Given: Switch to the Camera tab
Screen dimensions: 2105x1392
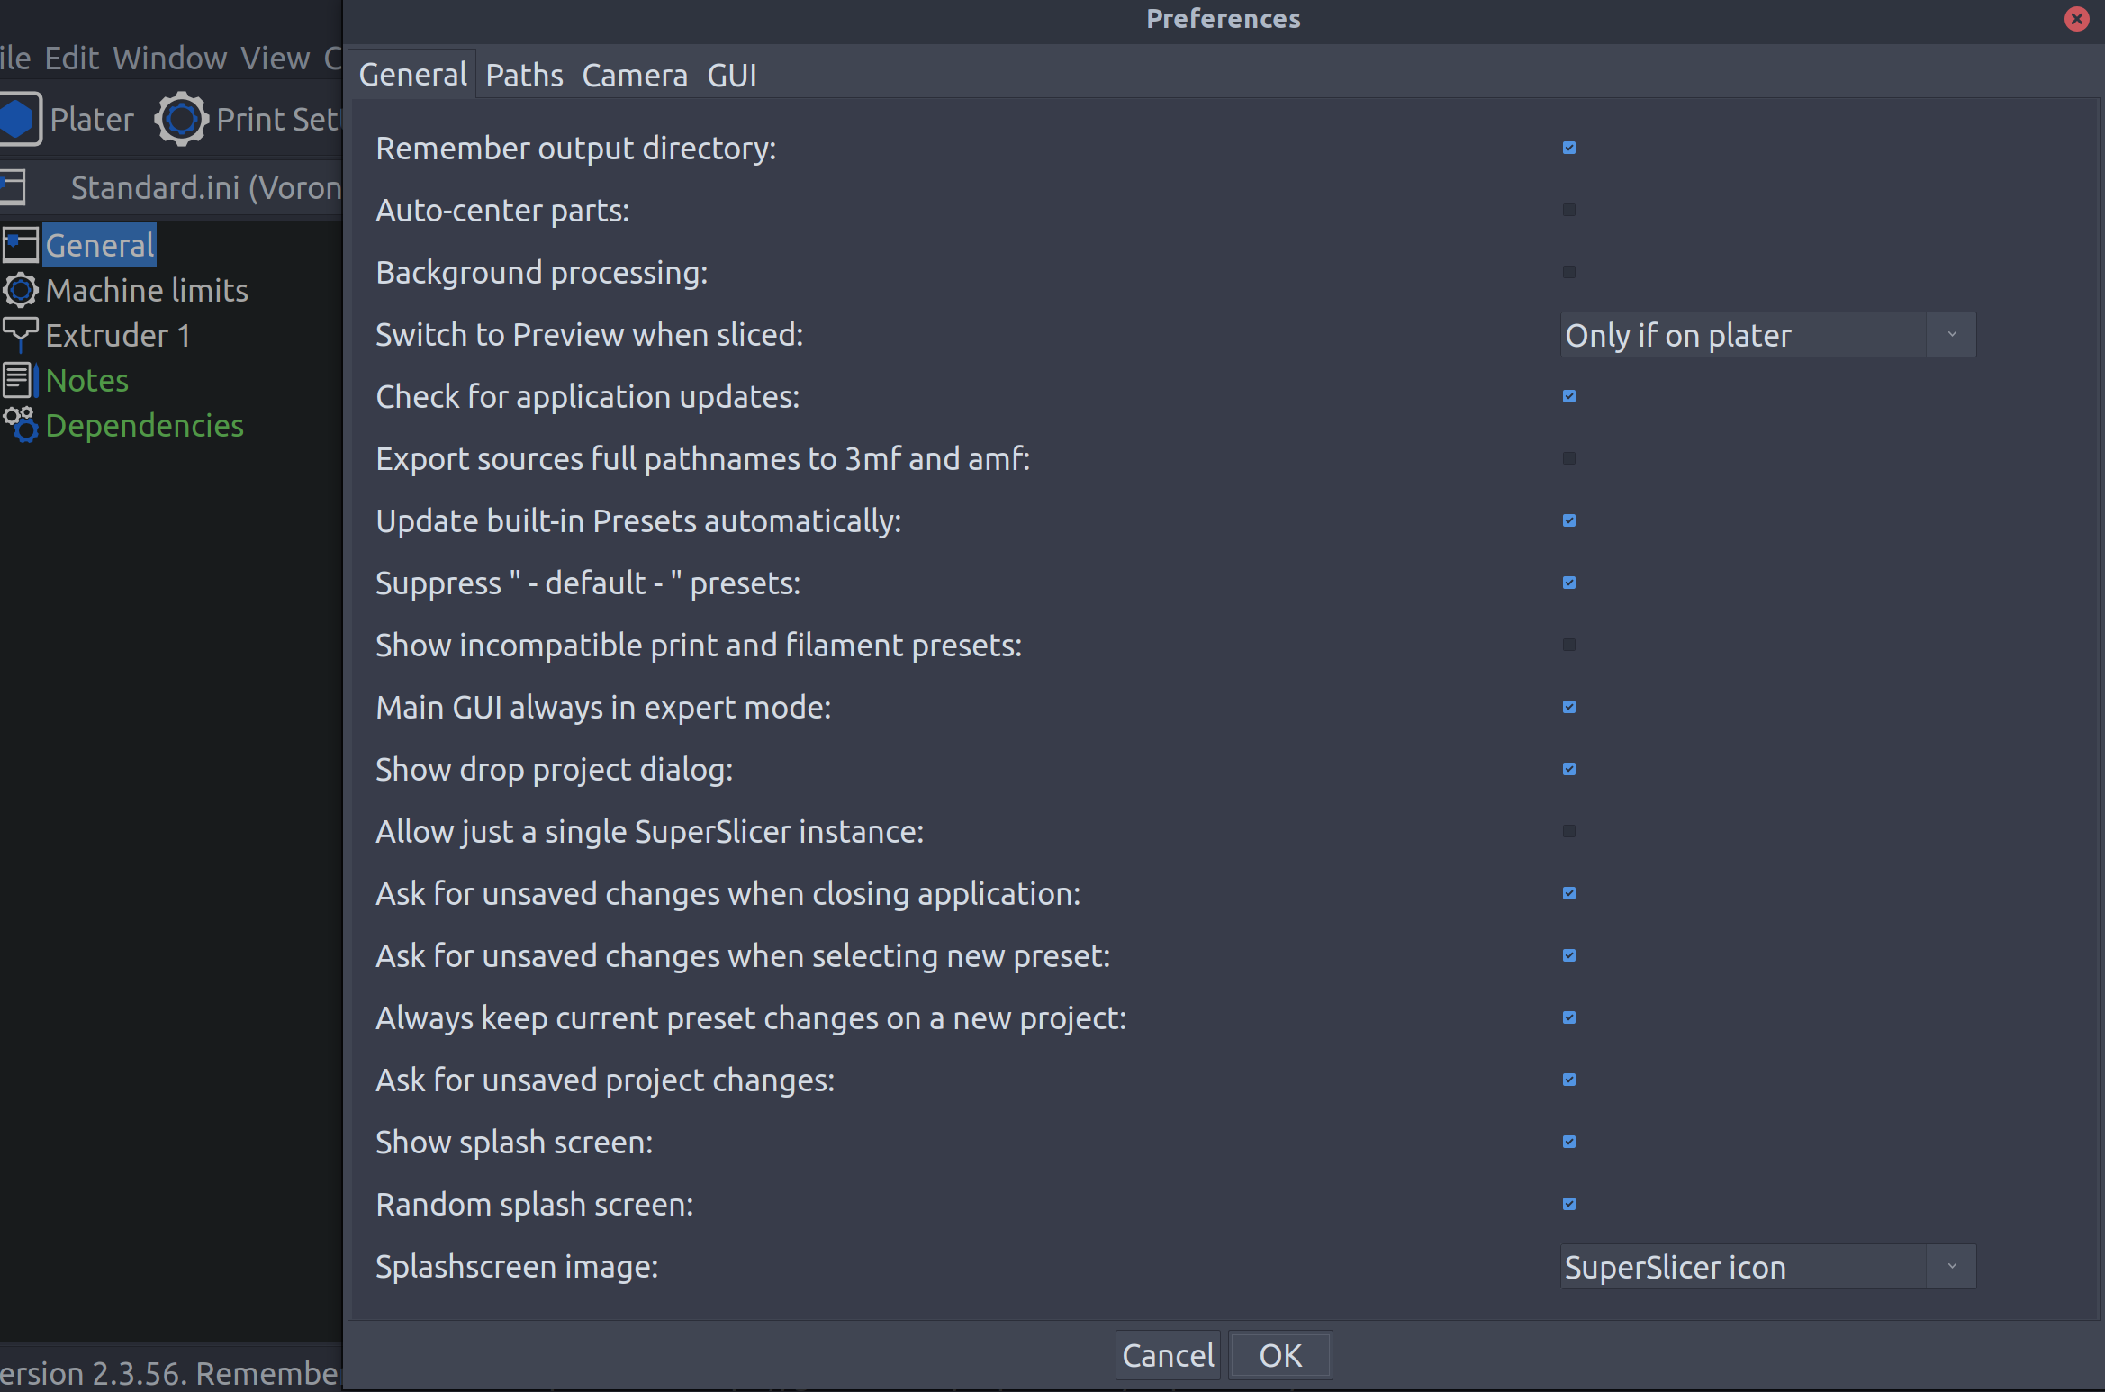Looking at the screenshot, I should pyautogui.click(x=634, y=75).
